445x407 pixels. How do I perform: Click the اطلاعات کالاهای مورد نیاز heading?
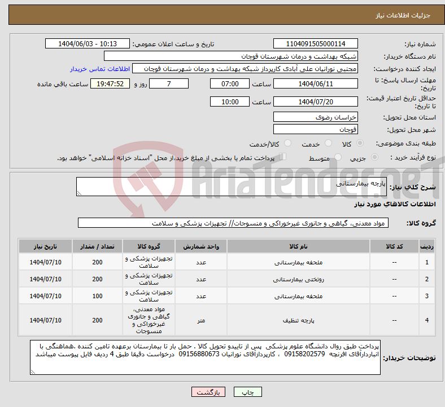click(x=395, y=204)
